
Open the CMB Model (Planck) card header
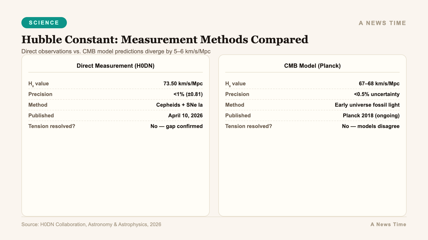pos(312,66)
